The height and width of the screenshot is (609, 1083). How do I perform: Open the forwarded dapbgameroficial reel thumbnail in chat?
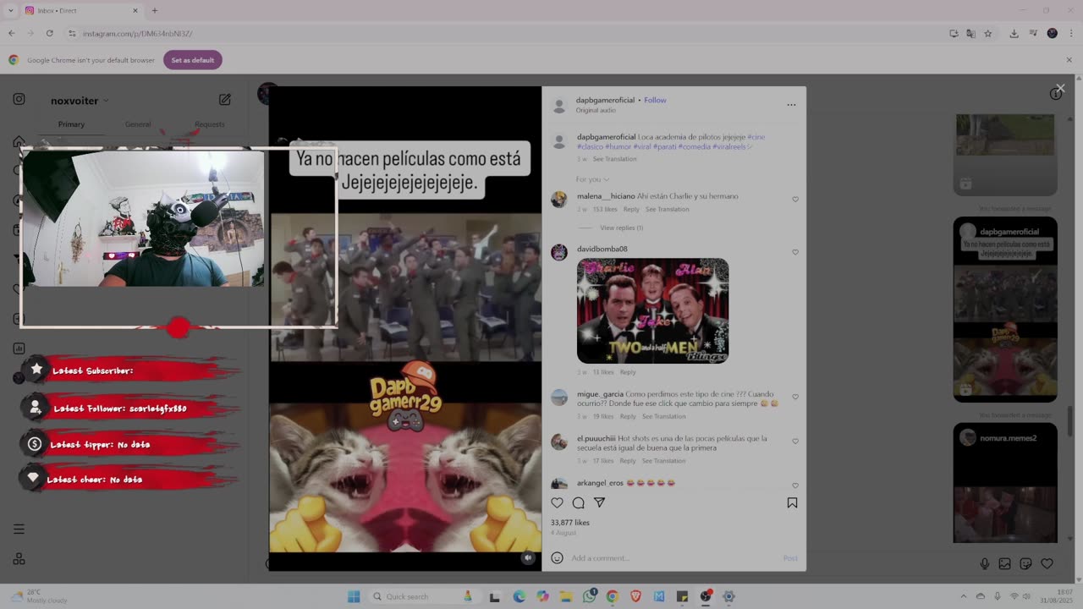pyautogui.click(x=1005, y=309)
